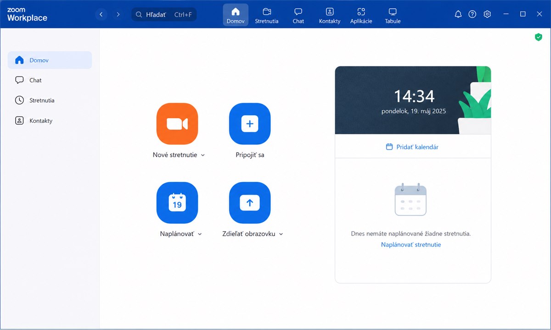Open notifications bell icon
Image resolution: width=551 pixels, height=330 pixels.
(458, 14)
